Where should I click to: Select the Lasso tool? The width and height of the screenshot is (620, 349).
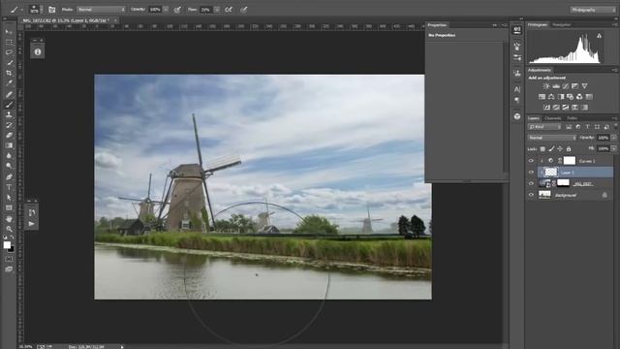(9, 52)
